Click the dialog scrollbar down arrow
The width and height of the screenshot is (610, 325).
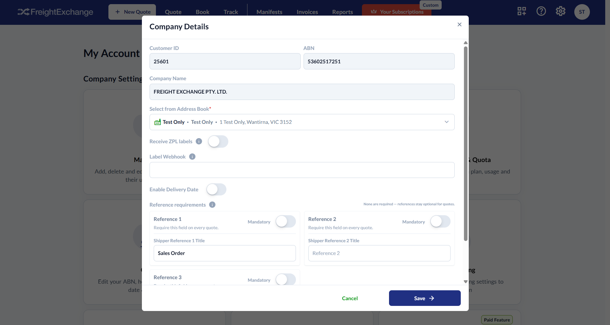[466, 282]
